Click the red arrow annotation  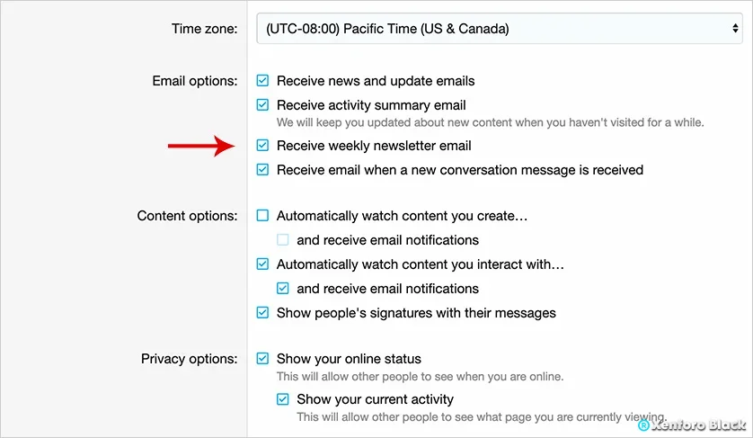pyautogui.click(x=201, y=146)
